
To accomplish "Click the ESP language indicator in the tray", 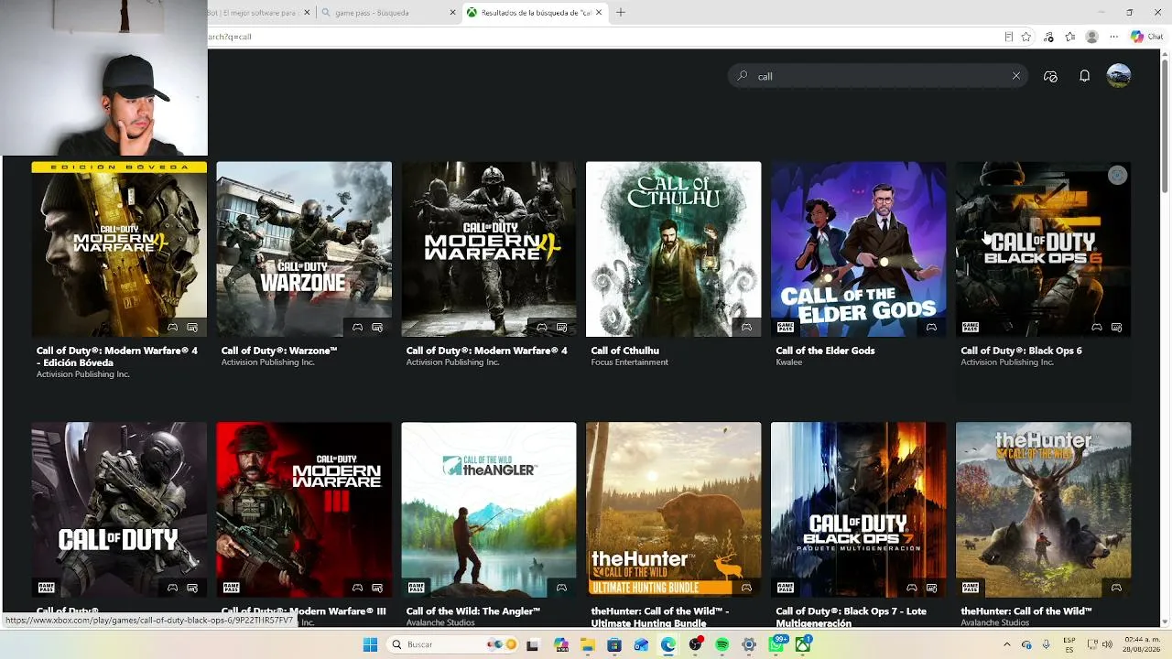I will [1069, 644].
